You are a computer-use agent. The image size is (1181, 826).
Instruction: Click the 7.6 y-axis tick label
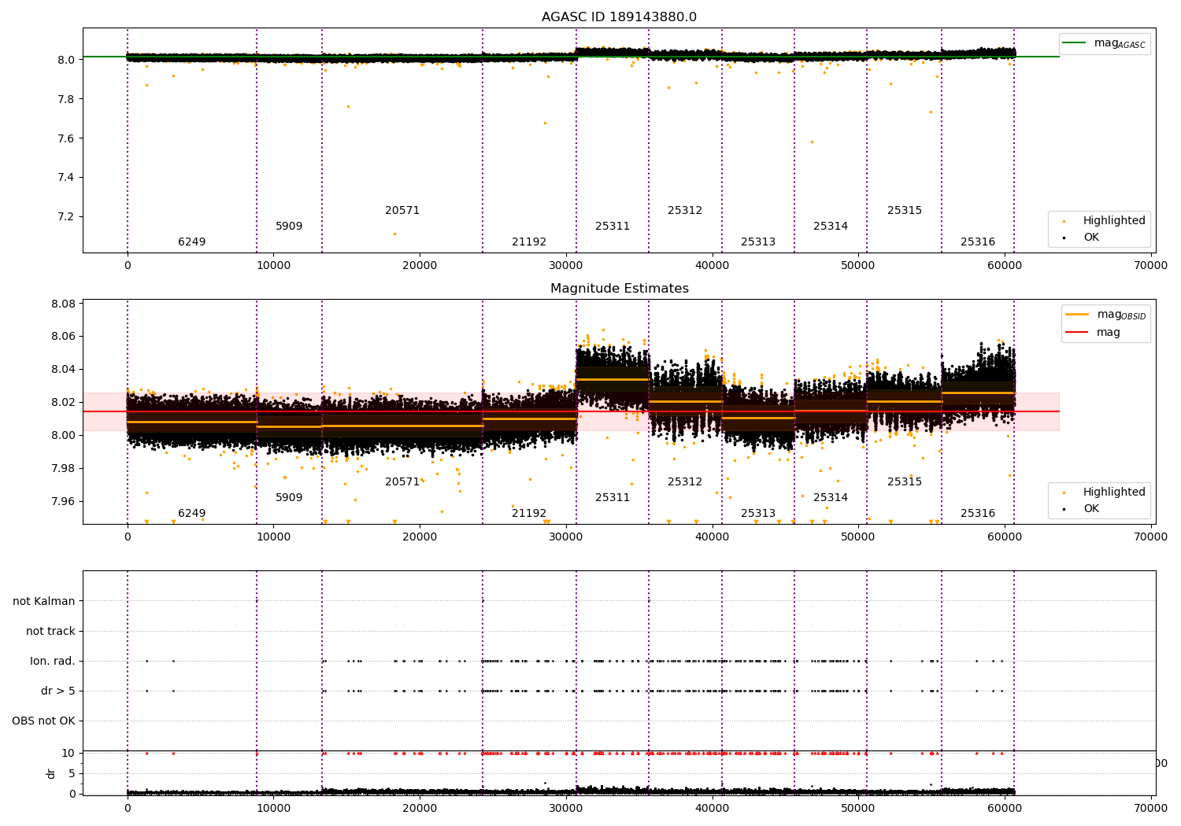pyautogui.click(x=66, y=138)
